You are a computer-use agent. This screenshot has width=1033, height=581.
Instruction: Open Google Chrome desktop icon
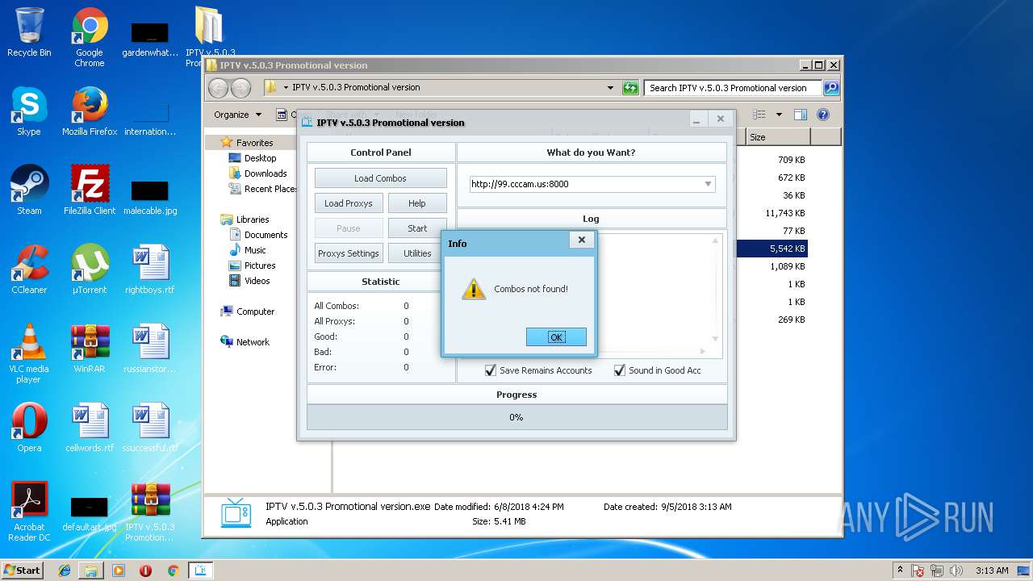90,37
